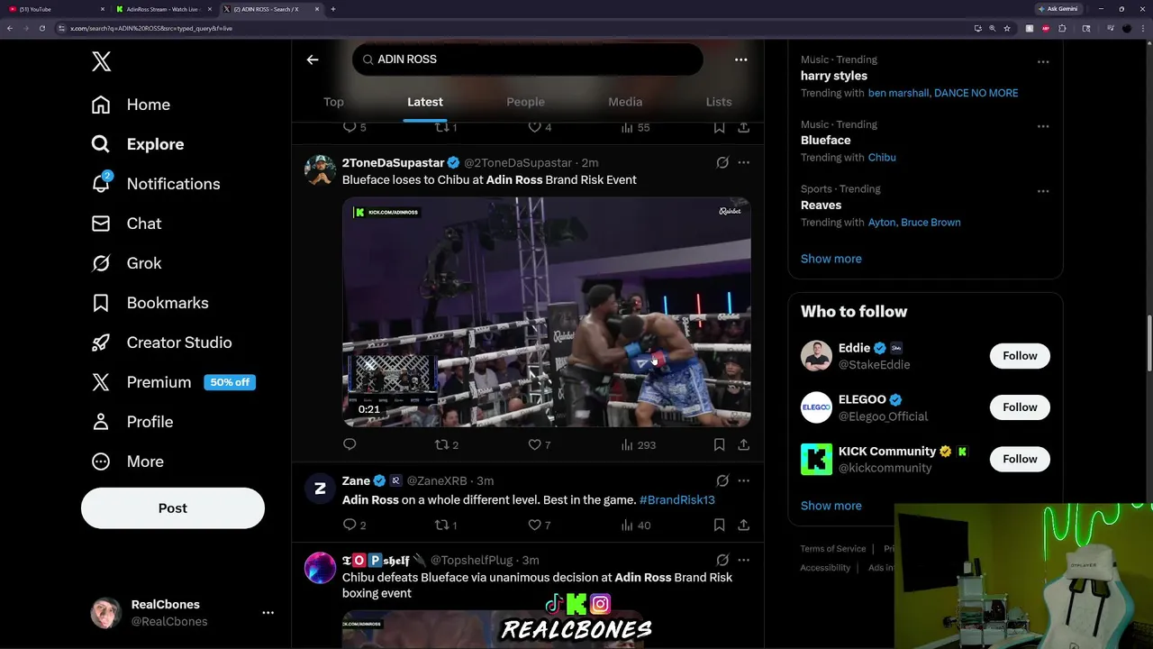Click Ask Gemini button
The width and height of the screenshot is (1153, 649).
[x=1058, y=9]
